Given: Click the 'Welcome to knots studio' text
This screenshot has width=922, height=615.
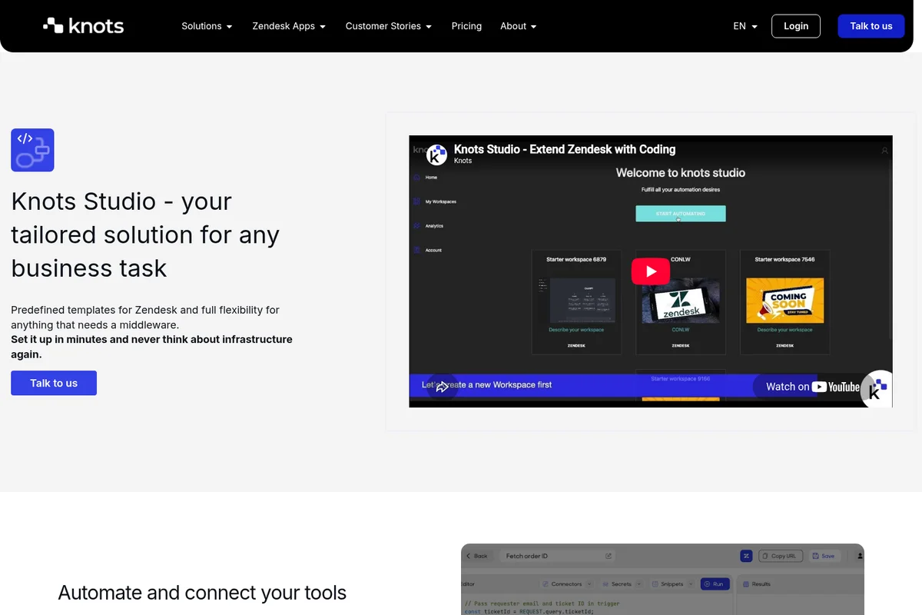Looking at the screenshot, I should (x=681, y=173).
